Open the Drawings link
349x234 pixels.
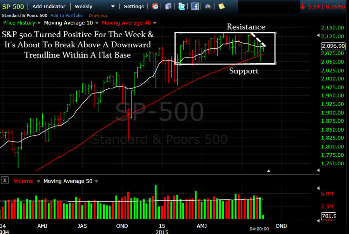pos(98,16)
